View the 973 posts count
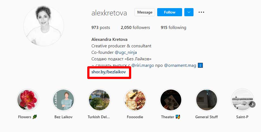The image size is (261, 132). click(101, 28)
